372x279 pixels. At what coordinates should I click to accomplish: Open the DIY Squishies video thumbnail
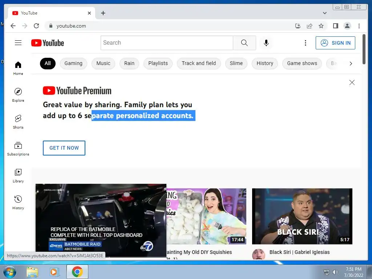tap(206, 216)
